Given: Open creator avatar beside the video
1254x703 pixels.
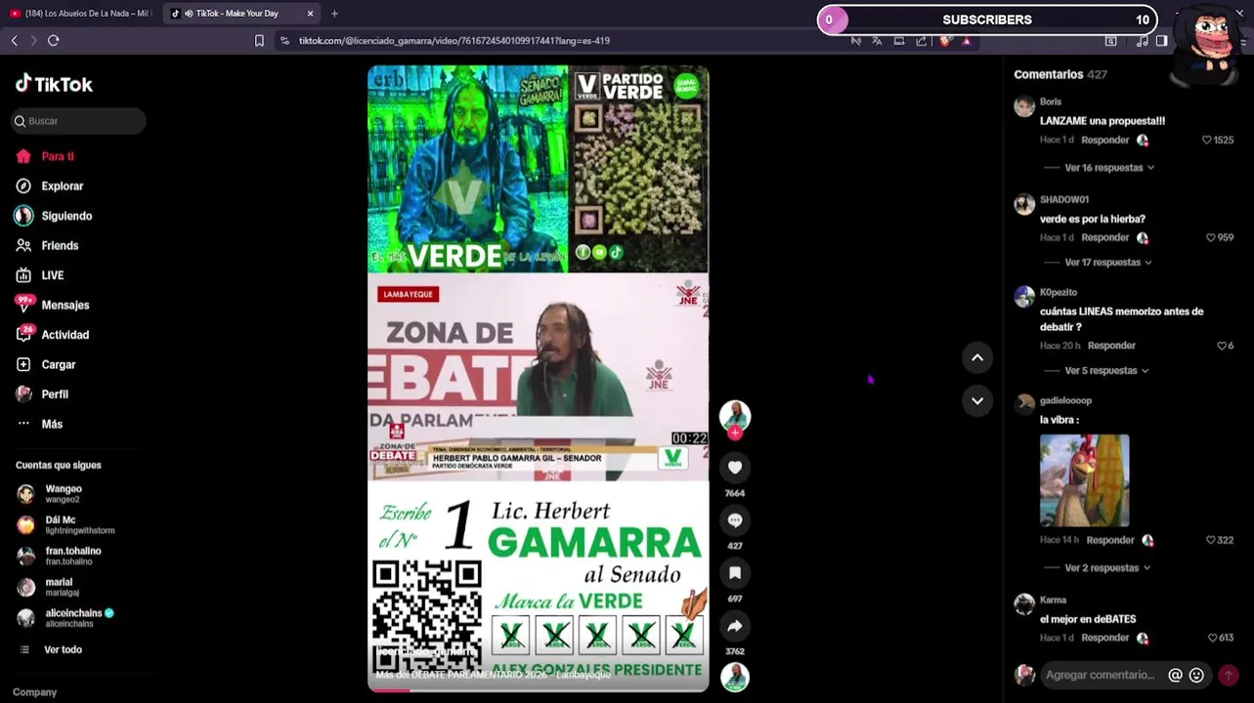Looking at the screenshot, I should click(x=735, y=415).
